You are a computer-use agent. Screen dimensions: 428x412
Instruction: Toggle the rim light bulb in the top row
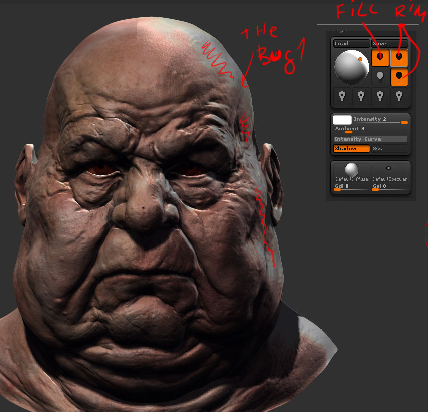click(399, 57)
